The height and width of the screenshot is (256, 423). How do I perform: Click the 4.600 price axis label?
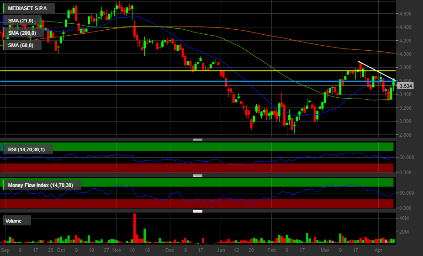point(406,14)
